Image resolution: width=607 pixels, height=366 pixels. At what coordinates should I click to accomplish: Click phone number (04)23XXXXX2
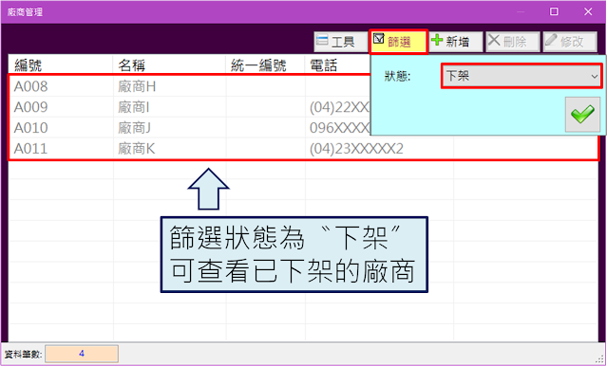pyautogui.click(x=356, y=149)
